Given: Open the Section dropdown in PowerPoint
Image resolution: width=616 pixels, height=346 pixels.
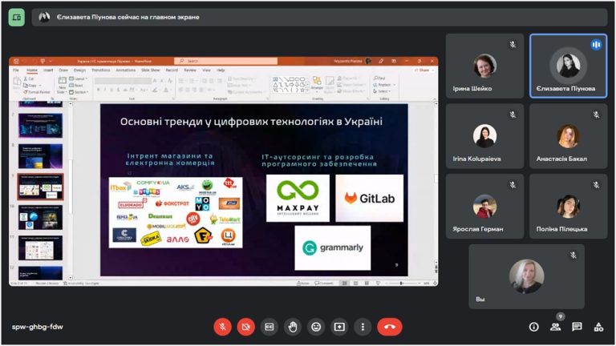Looking at the screenshot, I should click(79, 92).
